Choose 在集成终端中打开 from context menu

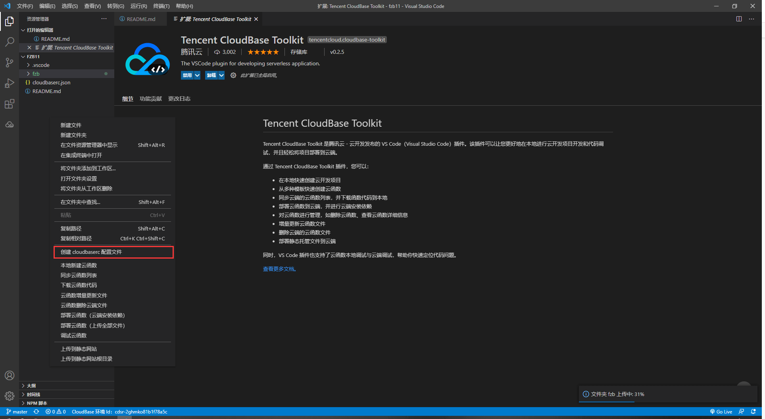point(113,155)
